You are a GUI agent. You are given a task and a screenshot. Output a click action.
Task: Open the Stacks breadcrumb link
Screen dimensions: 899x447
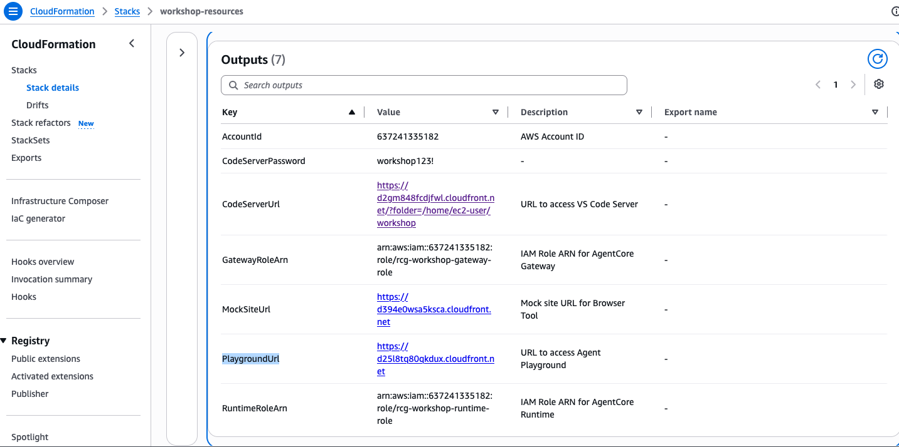127,11
